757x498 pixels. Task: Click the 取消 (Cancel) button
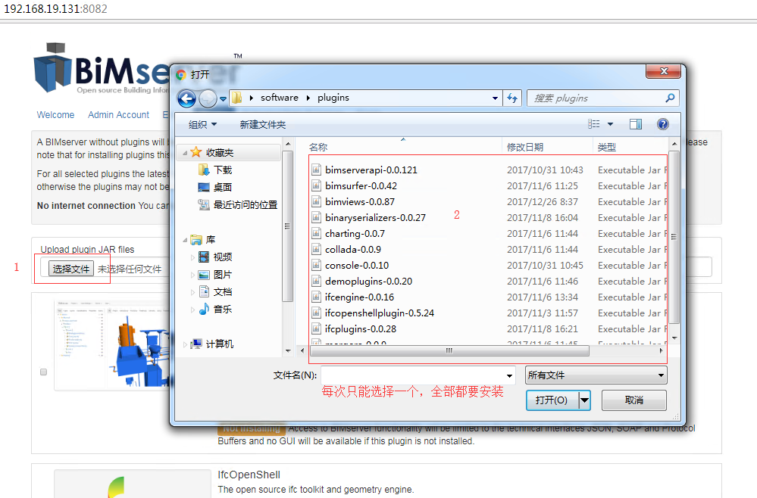click(633, 400)
